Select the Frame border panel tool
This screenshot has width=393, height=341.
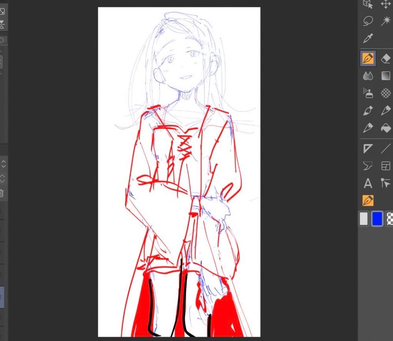click(x=386, y=166)
